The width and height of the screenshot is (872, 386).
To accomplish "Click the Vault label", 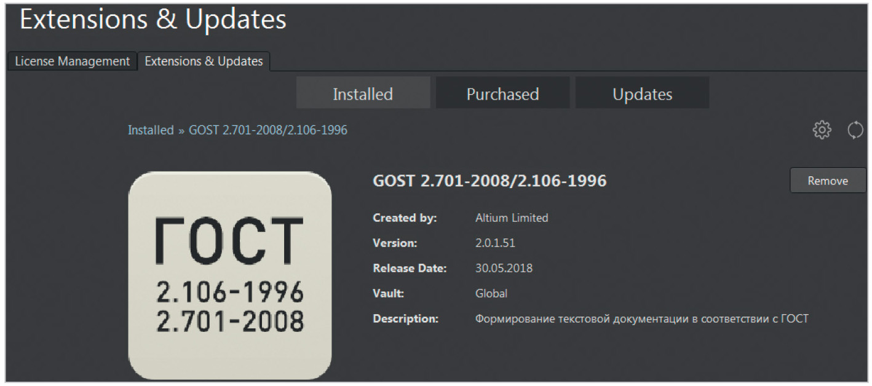I will (x=389, y=294).
